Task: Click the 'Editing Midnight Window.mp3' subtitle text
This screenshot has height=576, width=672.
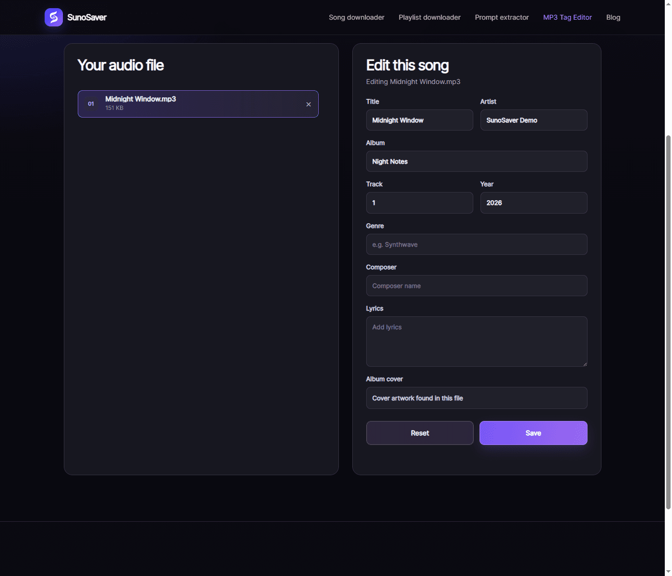Action: pos(413,82)
